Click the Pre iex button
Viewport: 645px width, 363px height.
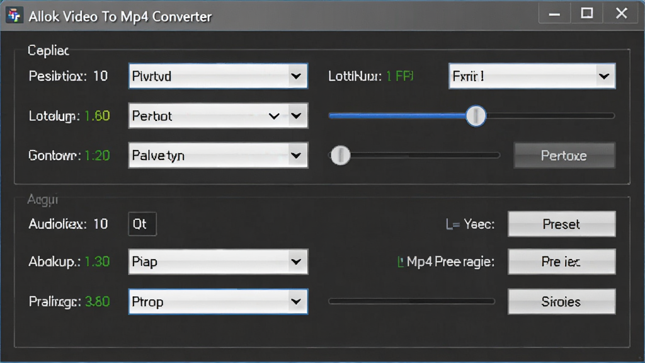[x=561, y=262]
